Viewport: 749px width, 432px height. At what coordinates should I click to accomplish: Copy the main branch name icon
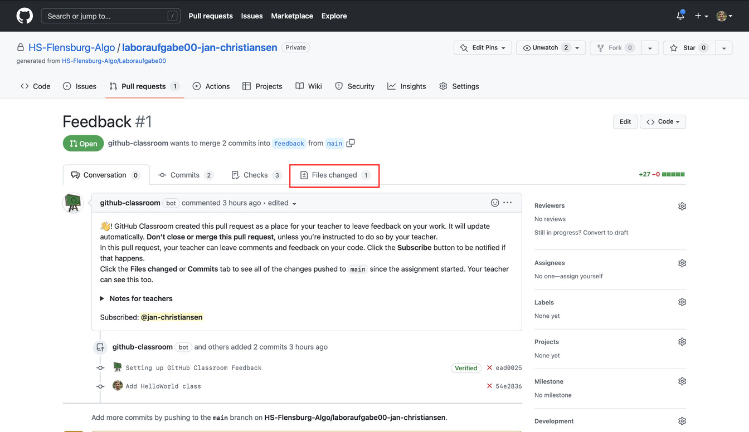[351, 143]
